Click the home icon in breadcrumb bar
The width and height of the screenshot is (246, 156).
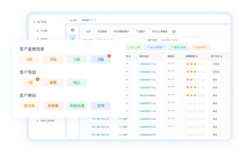[x=71, y=20]
